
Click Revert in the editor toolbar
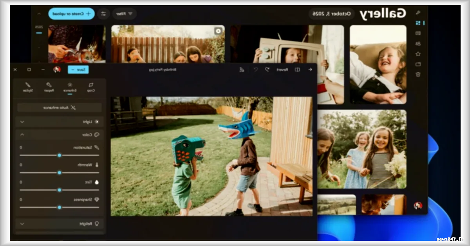[282, 70]
